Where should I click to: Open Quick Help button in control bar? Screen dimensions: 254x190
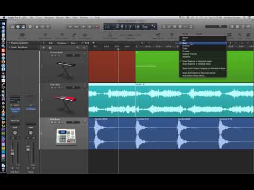point(30,27)
